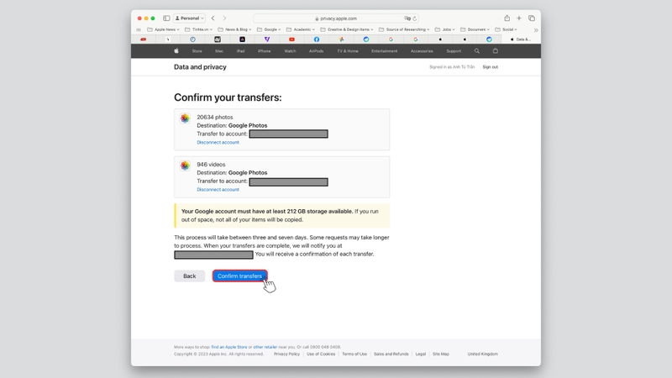Expand the Academic bookmarks folder
The height and width of the screenshot is (378, 672).
(x=301, y=29)
